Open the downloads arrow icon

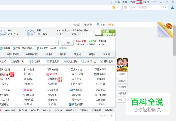(172, 7)
